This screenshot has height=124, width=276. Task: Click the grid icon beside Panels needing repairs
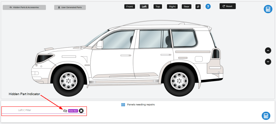[123, 104]
